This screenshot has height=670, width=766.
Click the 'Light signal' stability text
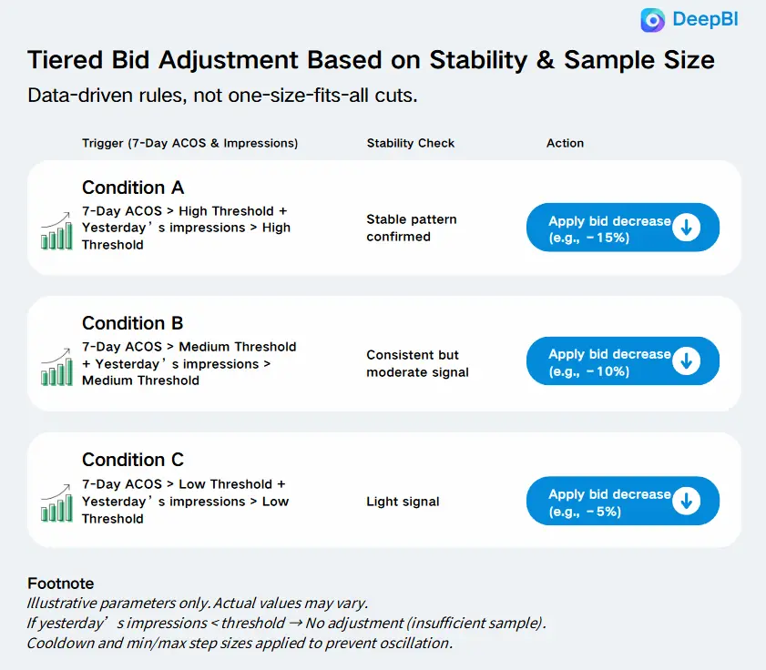point(403,502)
